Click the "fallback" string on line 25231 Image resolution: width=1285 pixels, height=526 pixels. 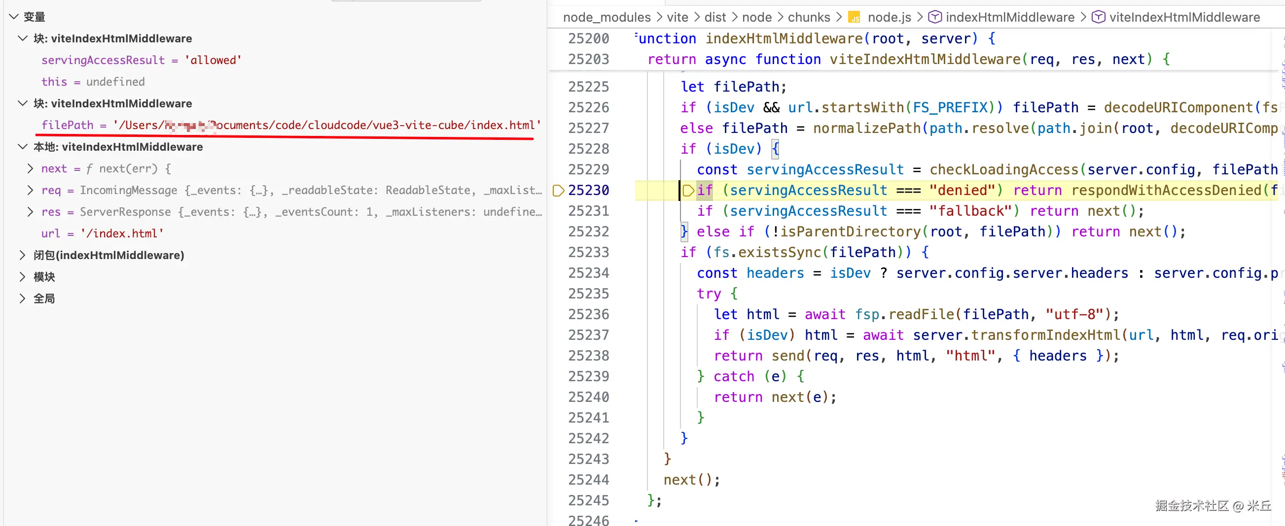tap(970, 211)
